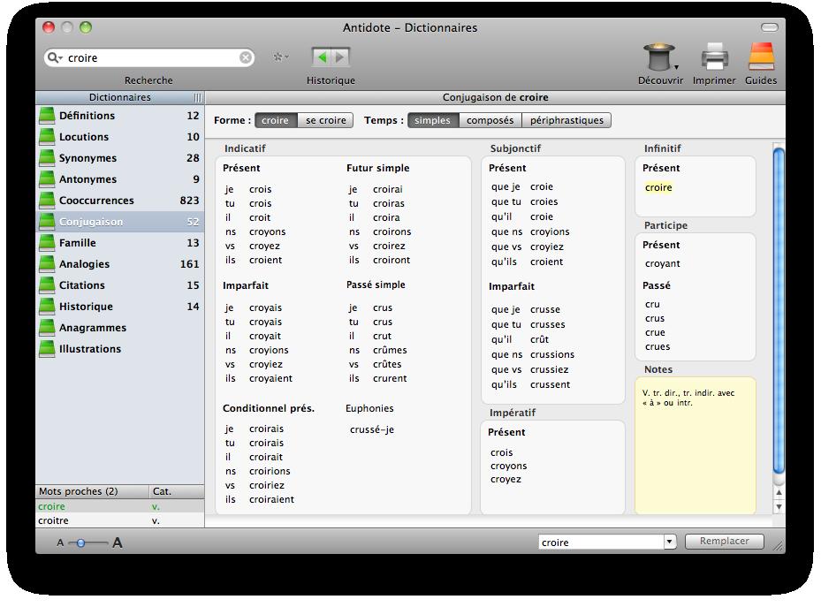Select the 'croire' form toggle

click(276, 120)
